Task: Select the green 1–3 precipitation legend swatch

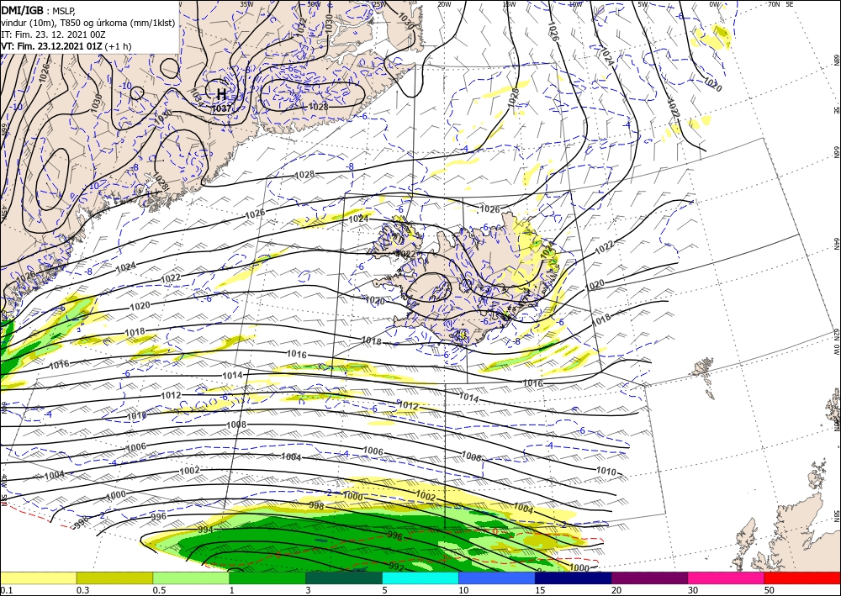Action: (x=267, y=578)
